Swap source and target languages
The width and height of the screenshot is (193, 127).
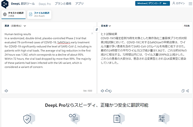pyautogui.click(x=97, y=30)
